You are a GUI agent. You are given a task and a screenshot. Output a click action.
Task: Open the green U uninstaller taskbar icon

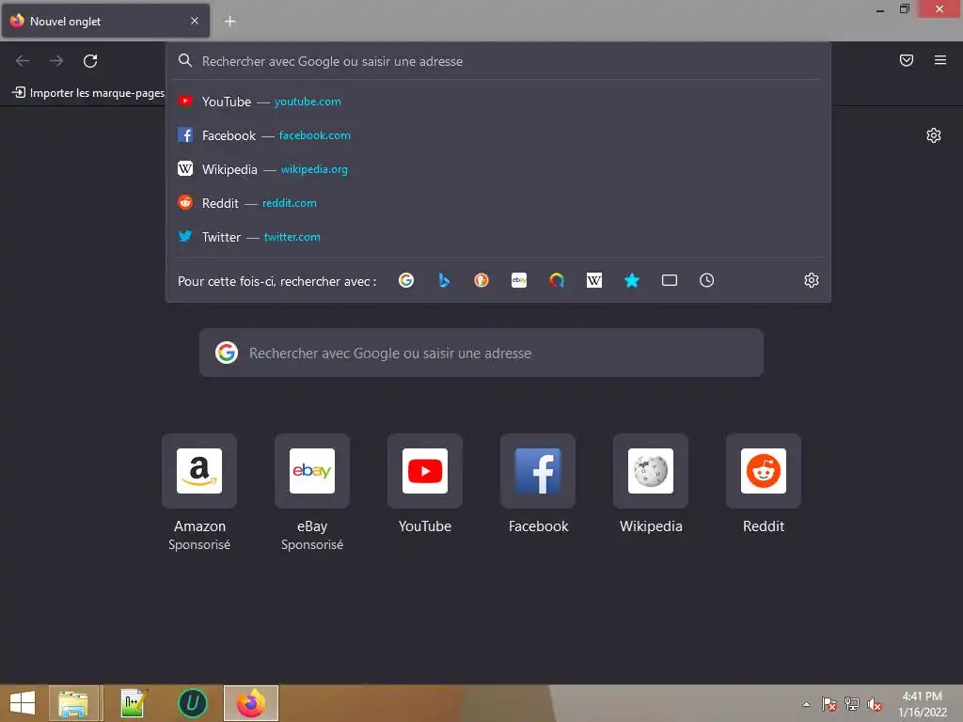point(192,703)
